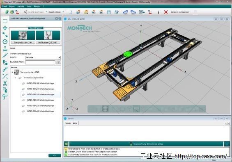Select the chain link tool
Image resolution: width=232 pixels, height=162 pixels.
coord(5,69)
